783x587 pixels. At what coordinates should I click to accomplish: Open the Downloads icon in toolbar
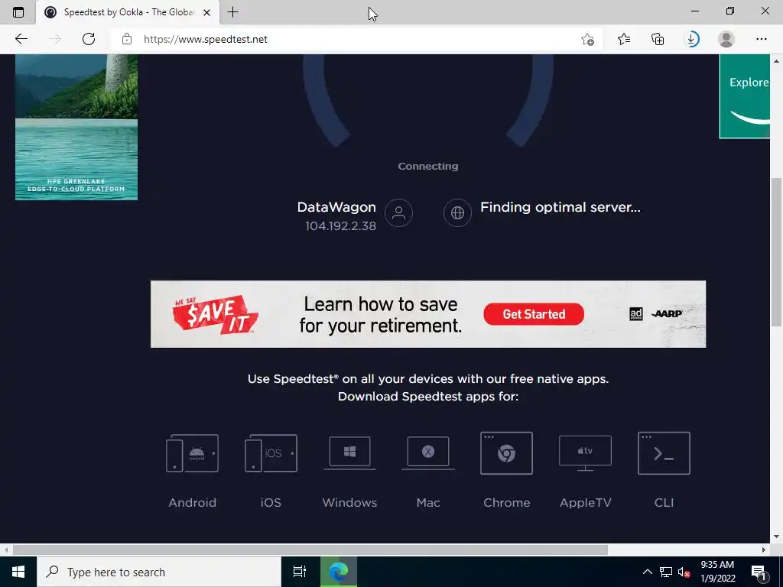692,39
